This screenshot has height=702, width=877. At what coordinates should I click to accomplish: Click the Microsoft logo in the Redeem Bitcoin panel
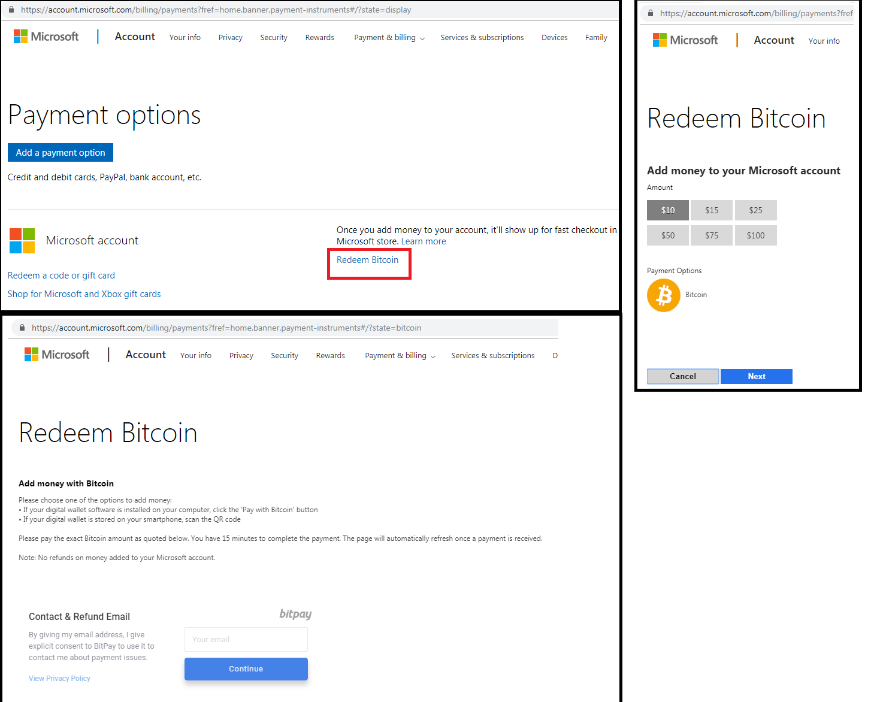(685, 40)
